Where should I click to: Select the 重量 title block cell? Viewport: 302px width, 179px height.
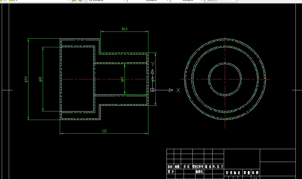pyautogui.click(x=247, y=173)
